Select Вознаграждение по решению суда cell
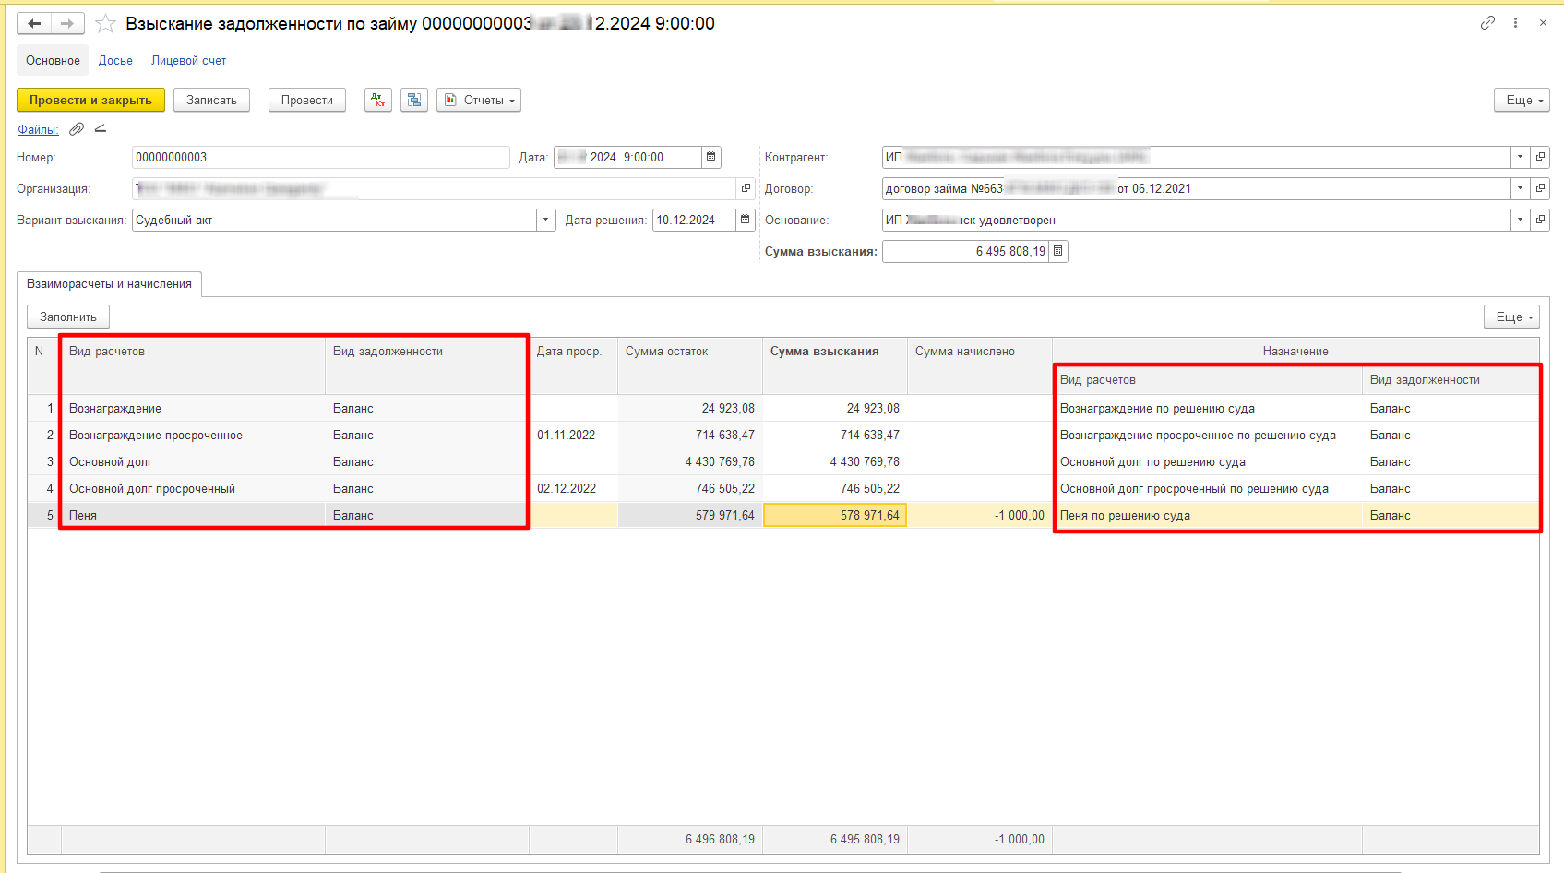The image size is (1564, 873). [1207, 408]
